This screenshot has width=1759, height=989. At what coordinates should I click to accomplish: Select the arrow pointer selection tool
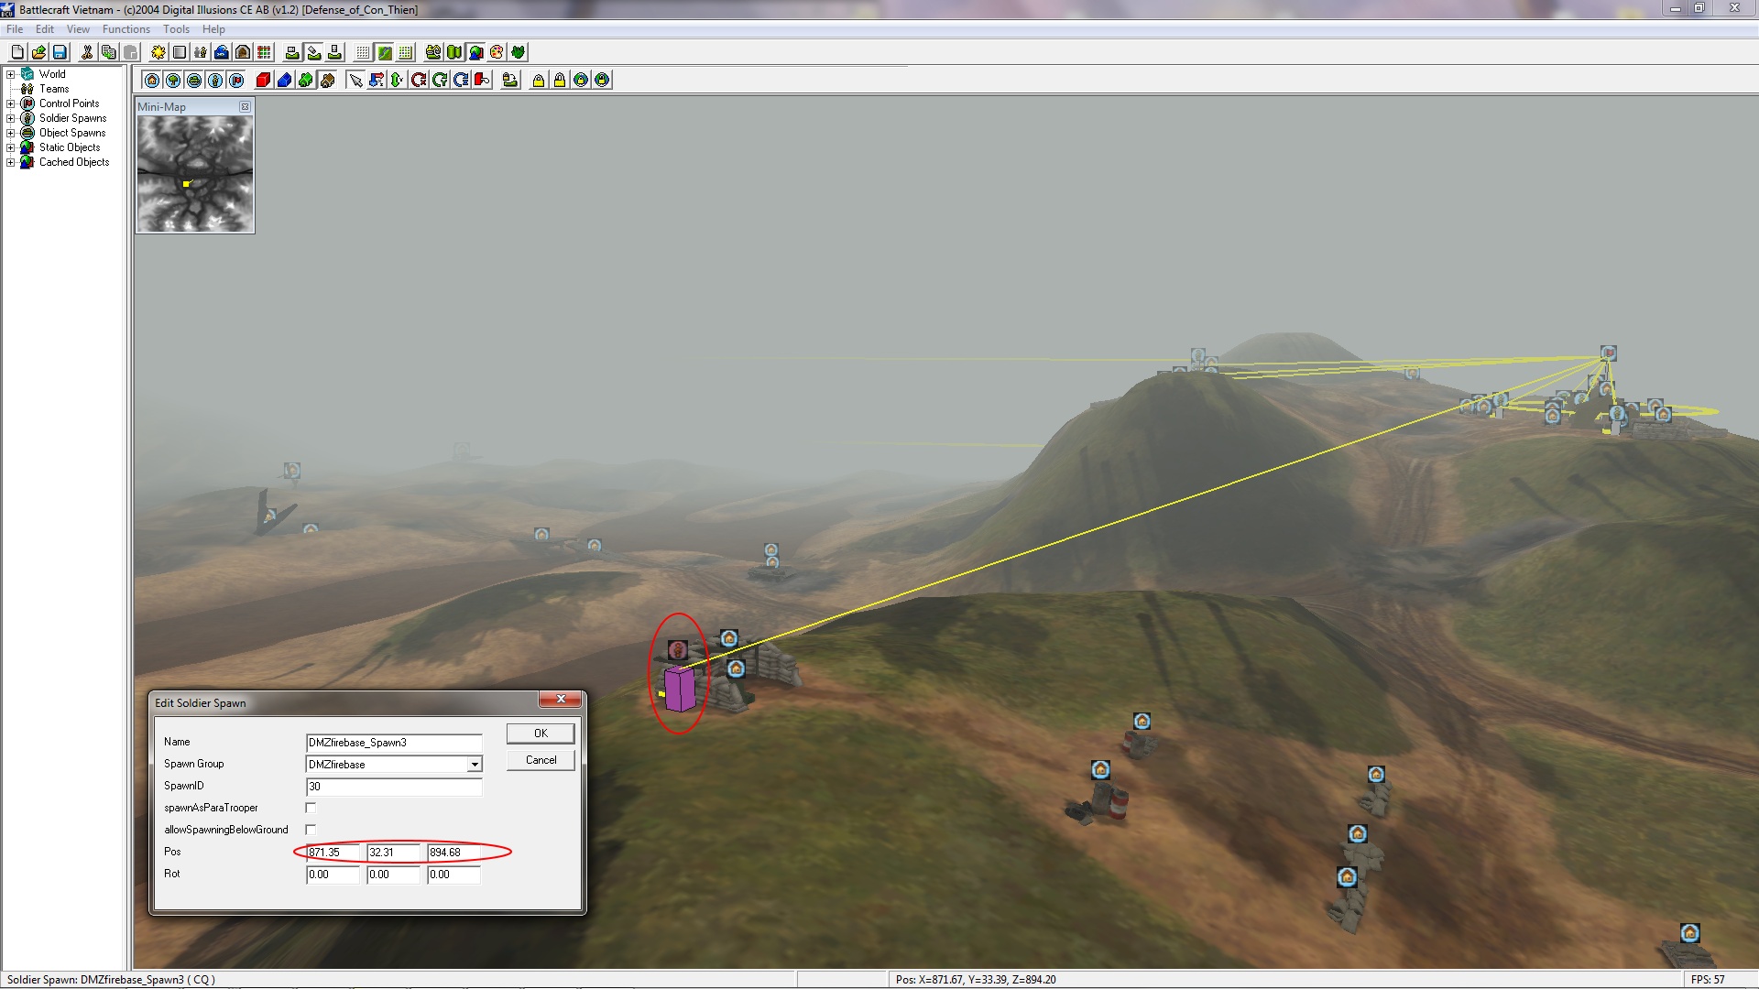pyautogui.click(x=355, y=80)
